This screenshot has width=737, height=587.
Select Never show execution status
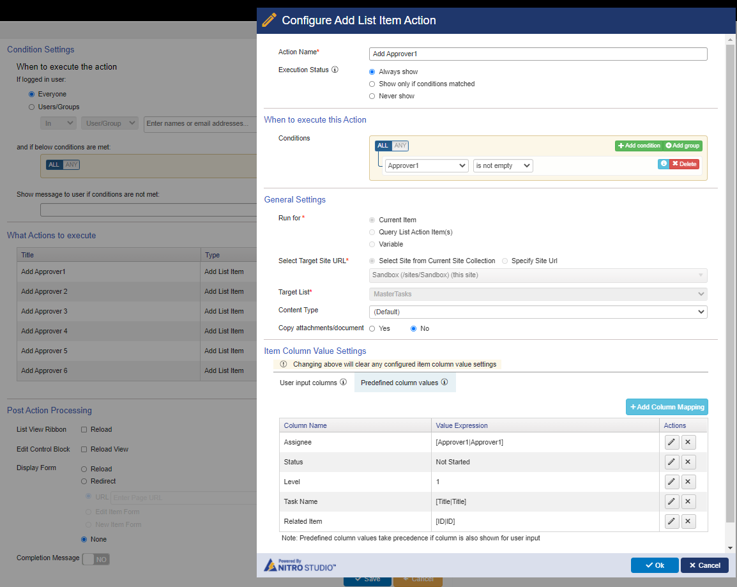[372, 96]
